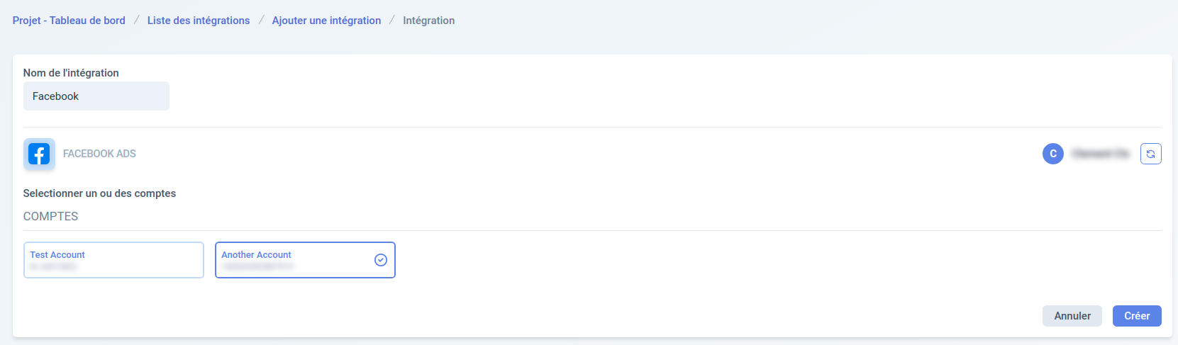Create the integration with Créer
This screenshot has height=345, width=1178.
coord(1137,316)
